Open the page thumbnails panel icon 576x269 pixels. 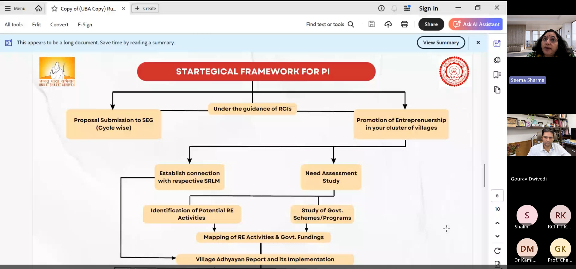[x=497, y=90]
